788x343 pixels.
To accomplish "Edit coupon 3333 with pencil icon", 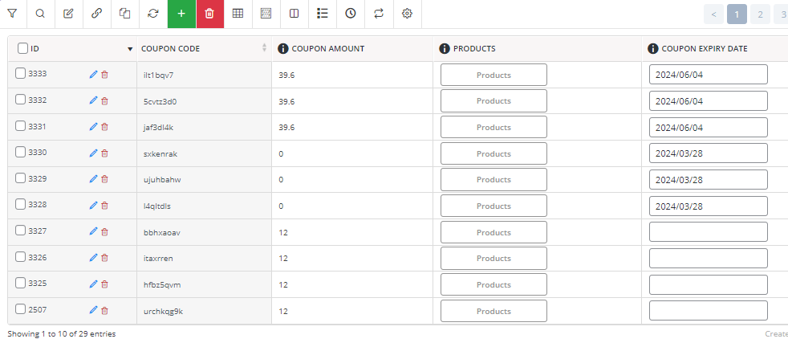I will pos(93,75).
